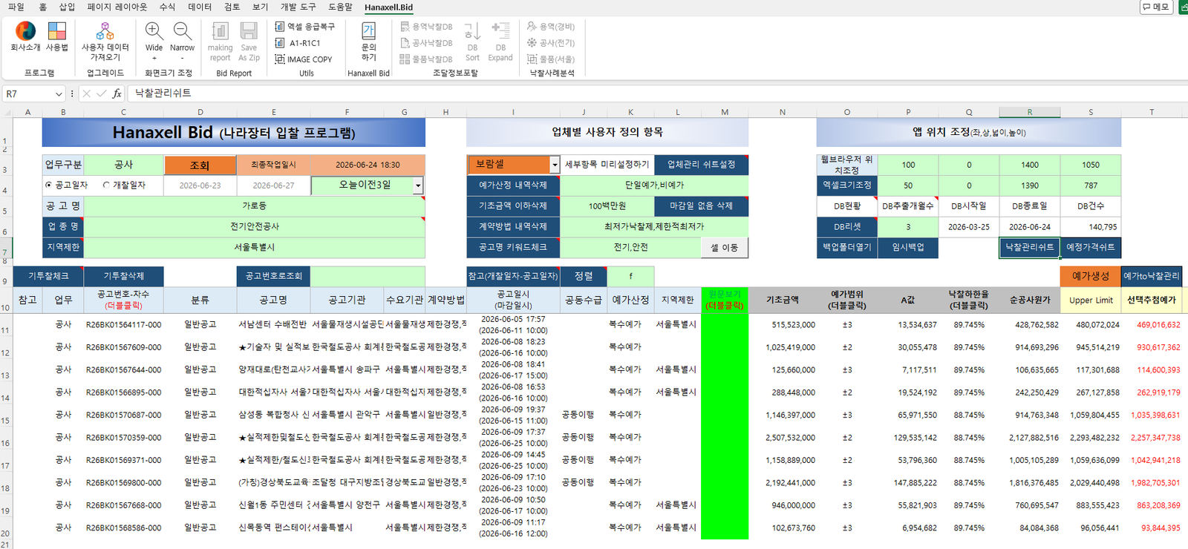This screenshot has width=1188, height=549.
Task: Select column header R
Action: pyautogui.click(x=1029, y=112)
